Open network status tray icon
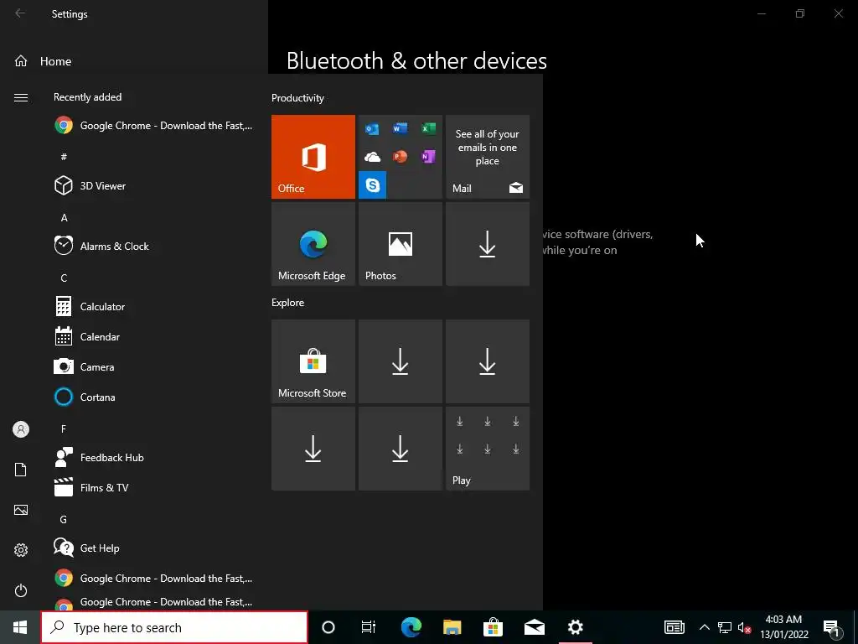This screenshot has height=644, width=858. tap(725, 627)
